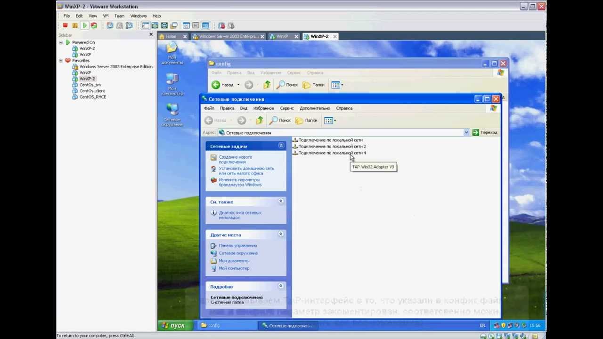Click the last icon on the VMware toolbar
The width and height of the screenshot is (603, 339).
tap(231, 25)
